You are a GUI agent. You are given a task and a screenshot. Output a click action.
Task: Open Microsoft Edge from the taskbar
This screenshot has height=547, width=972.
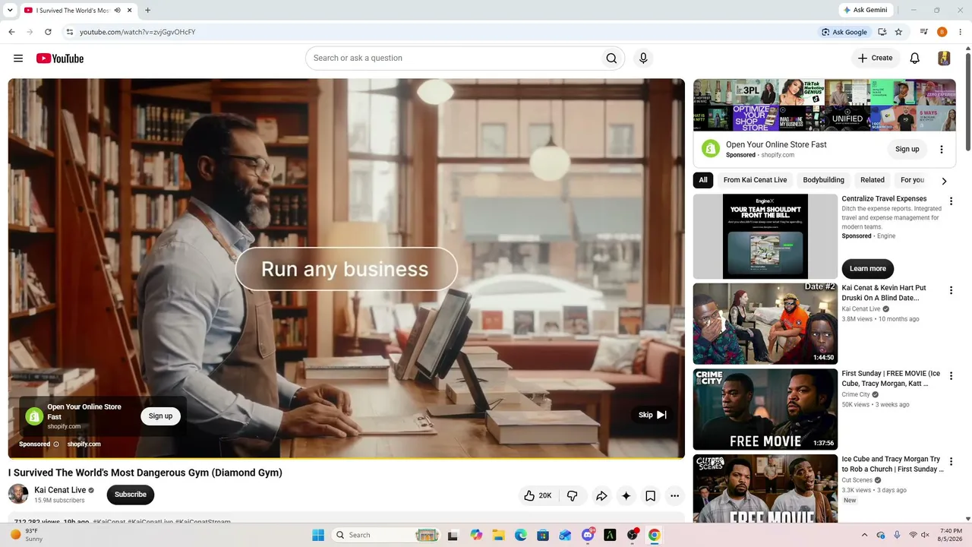point(521,535)
